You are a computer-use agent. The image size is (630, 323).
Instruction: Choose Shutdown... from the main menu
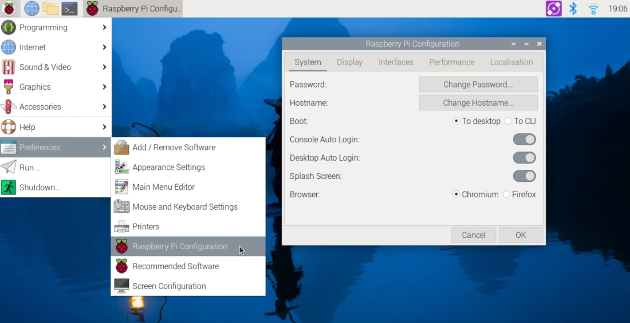pos(56,188)
